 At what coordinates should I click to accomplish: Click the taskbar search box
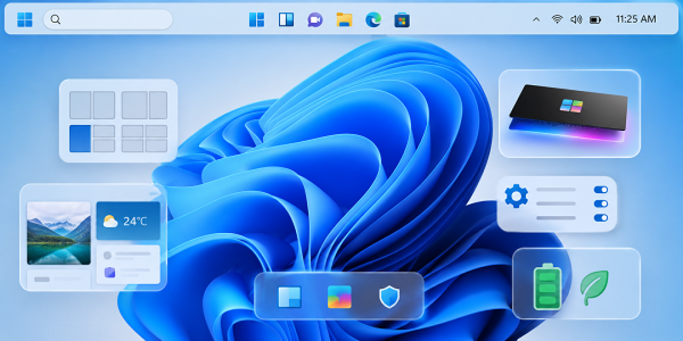click(108, 20)
